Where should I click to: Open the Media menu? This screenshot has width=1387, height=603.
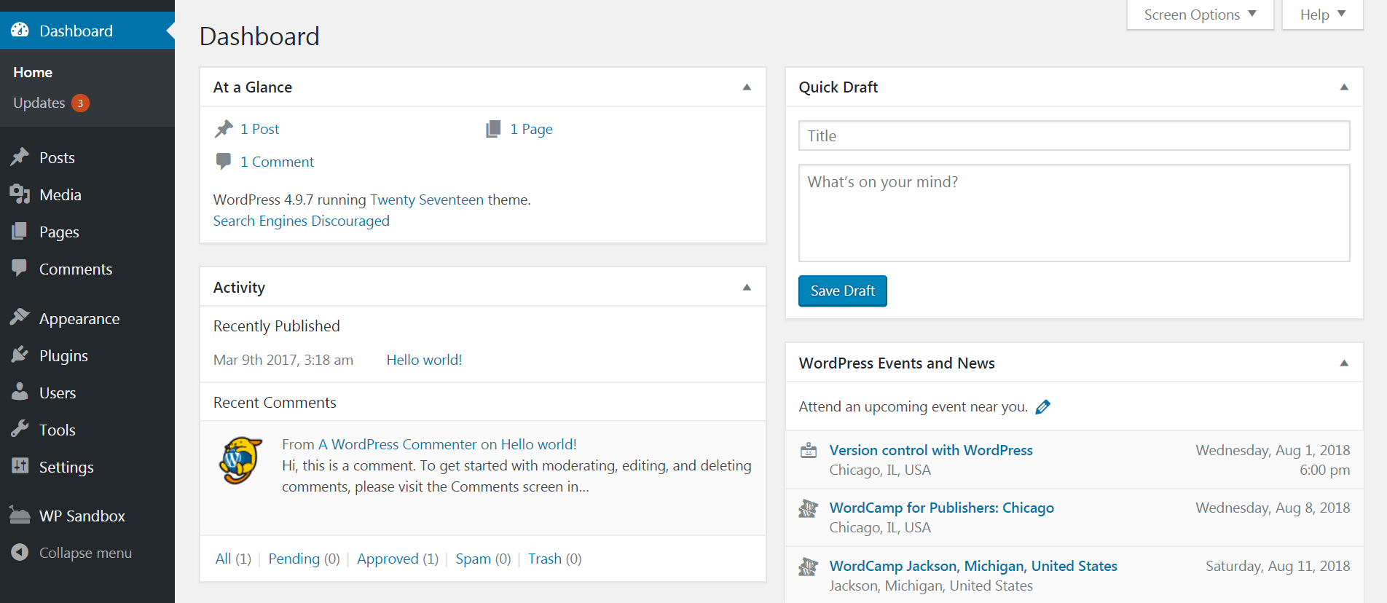(87, 194)
